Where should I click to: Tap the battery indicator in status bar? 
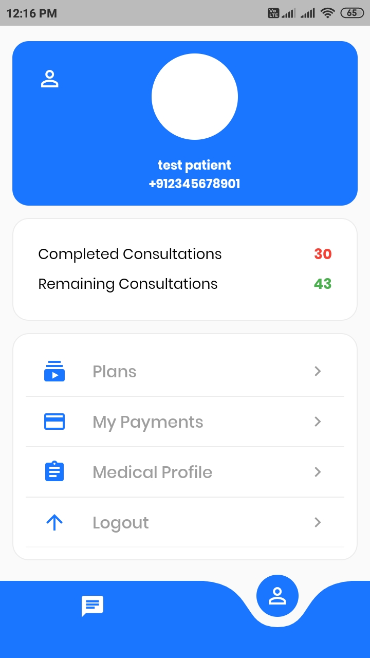tap(352, 13)
